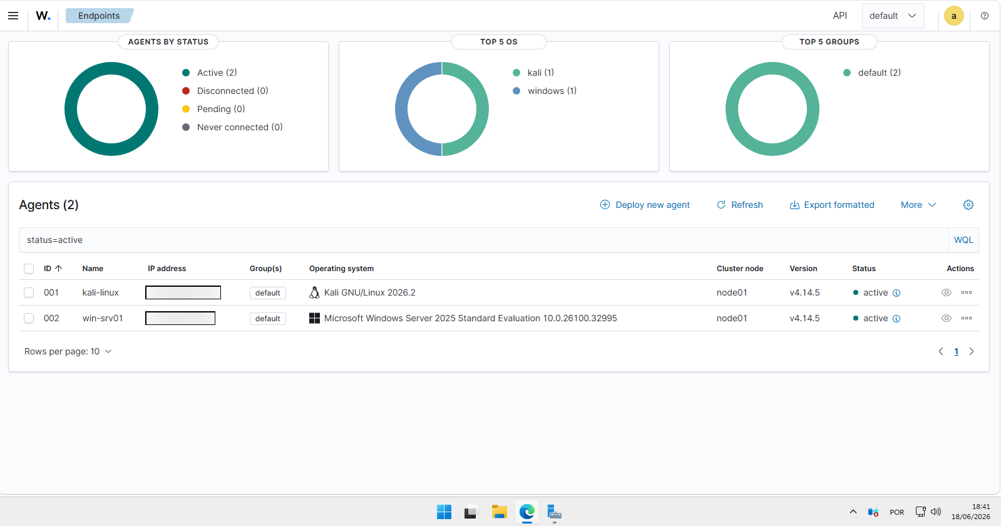Screen dimensions: 1001x526
Task: Open user avatar menu
Action: 953,16
